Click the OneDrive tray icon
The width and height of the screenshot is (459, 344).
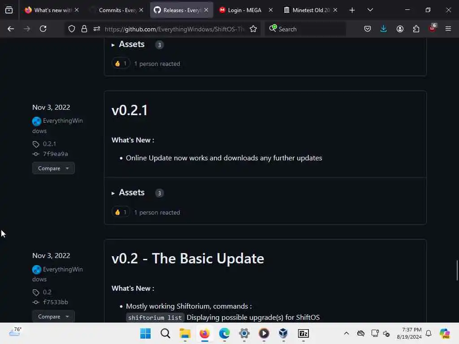coord(361,333)
